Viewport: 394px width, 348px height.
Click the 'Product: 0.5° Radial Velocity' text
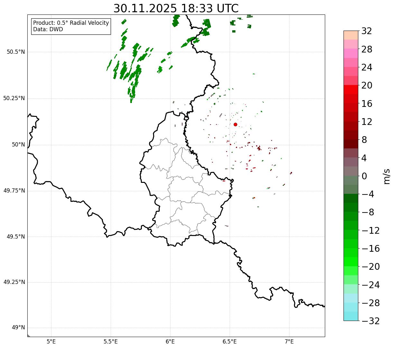pos(71,23)
